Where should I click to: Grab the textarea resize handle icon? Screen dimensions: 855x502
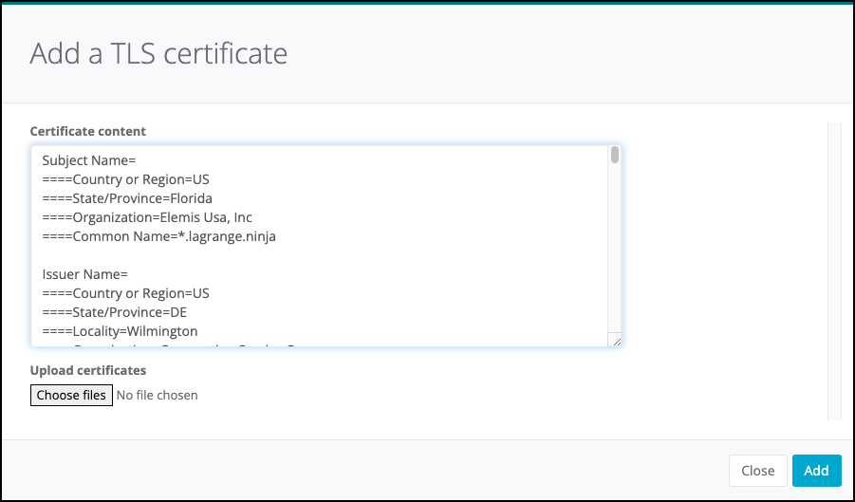tap(615, 342)
